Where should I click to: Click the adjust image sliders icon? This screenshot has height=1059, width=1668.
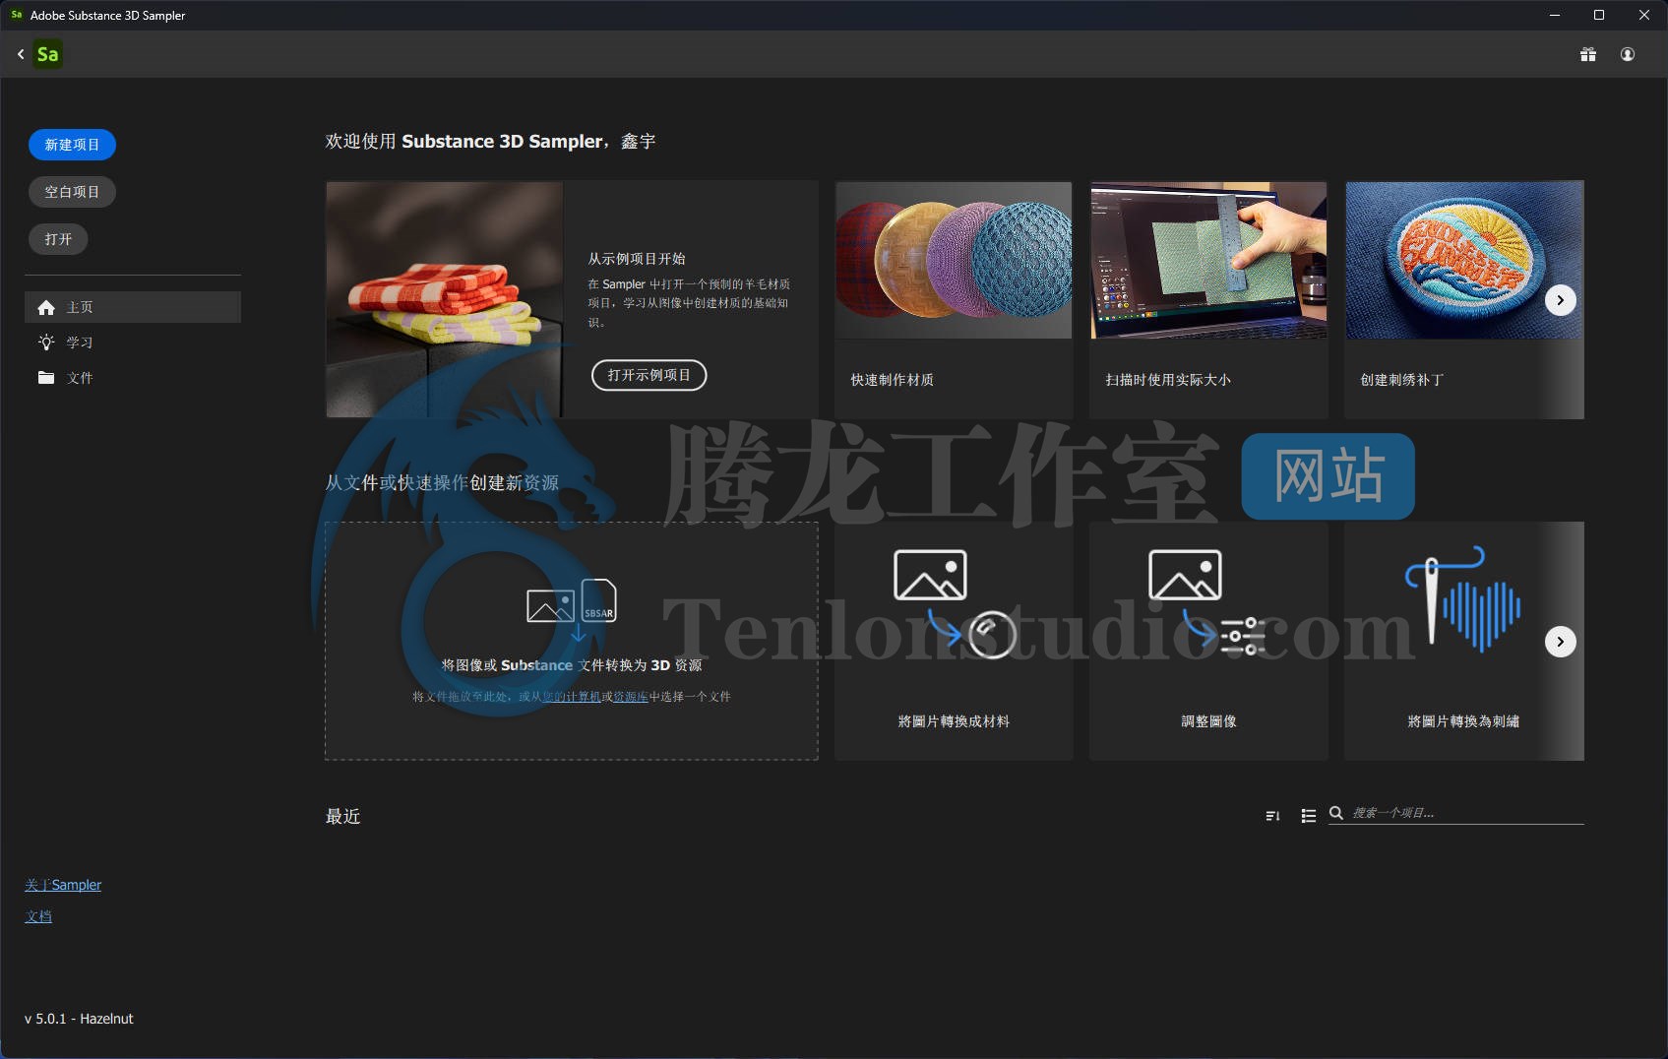(x=1207, y=603)
